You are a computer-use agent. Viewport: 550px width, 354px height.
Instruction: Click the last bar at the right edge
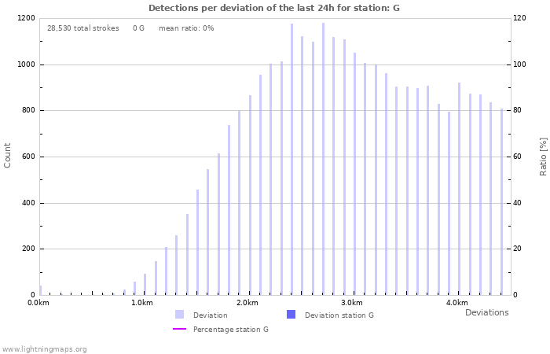coord(501,201)
